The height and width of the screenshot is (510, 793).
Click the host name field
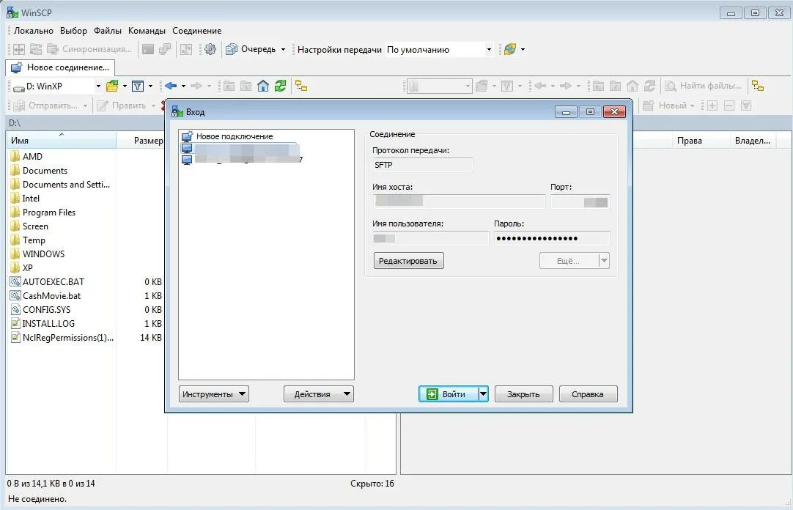coord(460,202)
